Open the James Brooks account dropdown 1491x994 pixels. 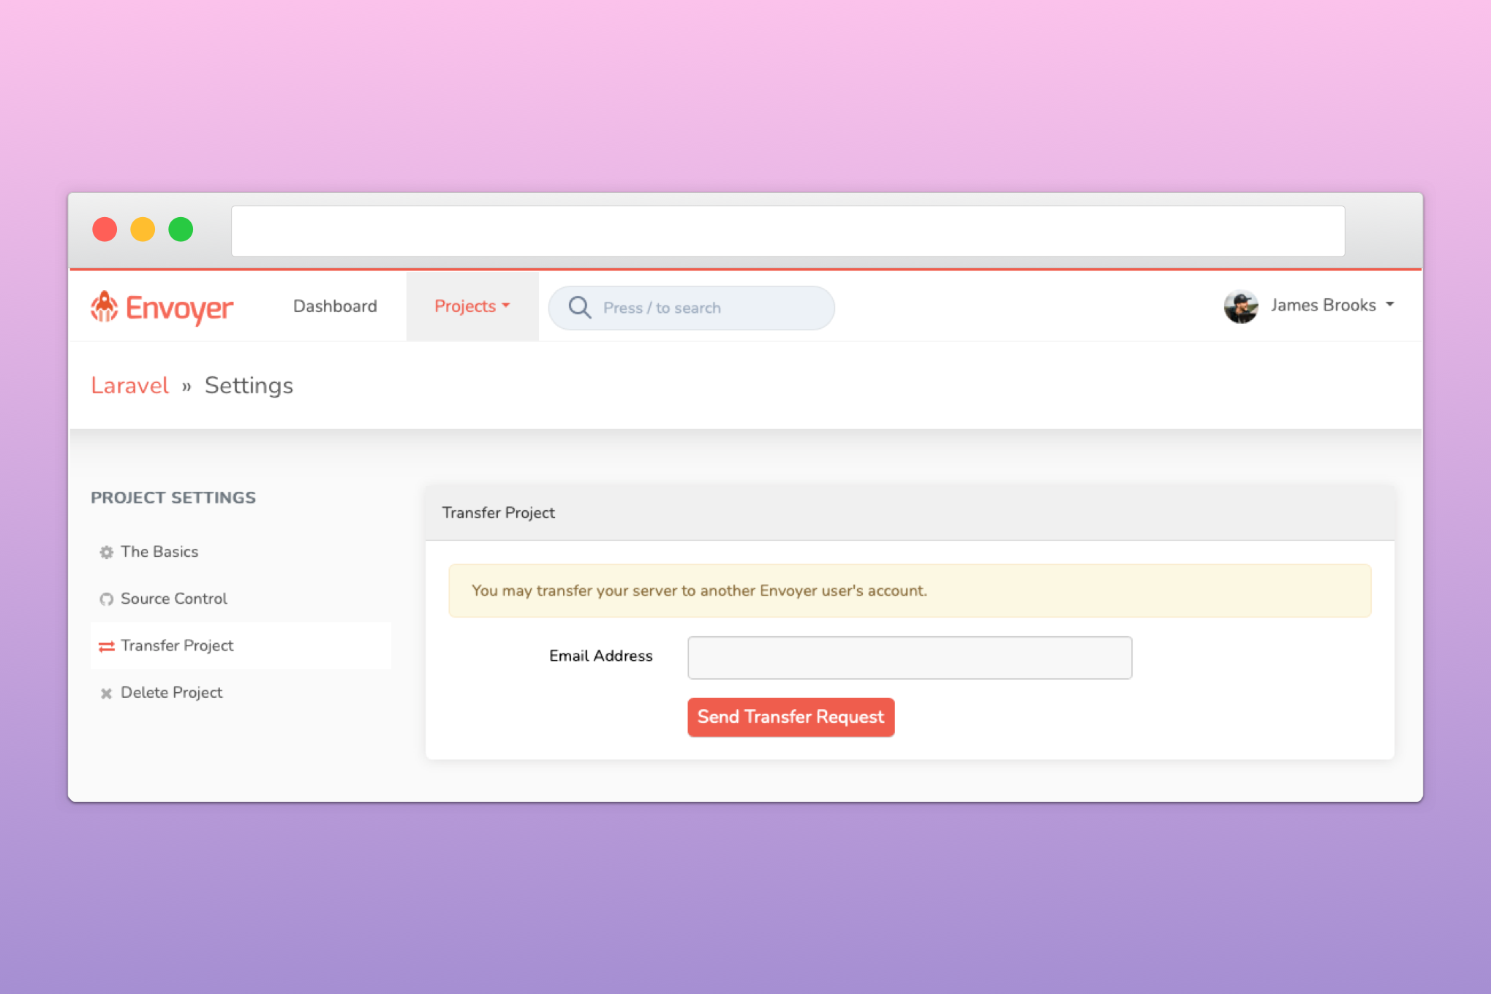click(1325, 306)
